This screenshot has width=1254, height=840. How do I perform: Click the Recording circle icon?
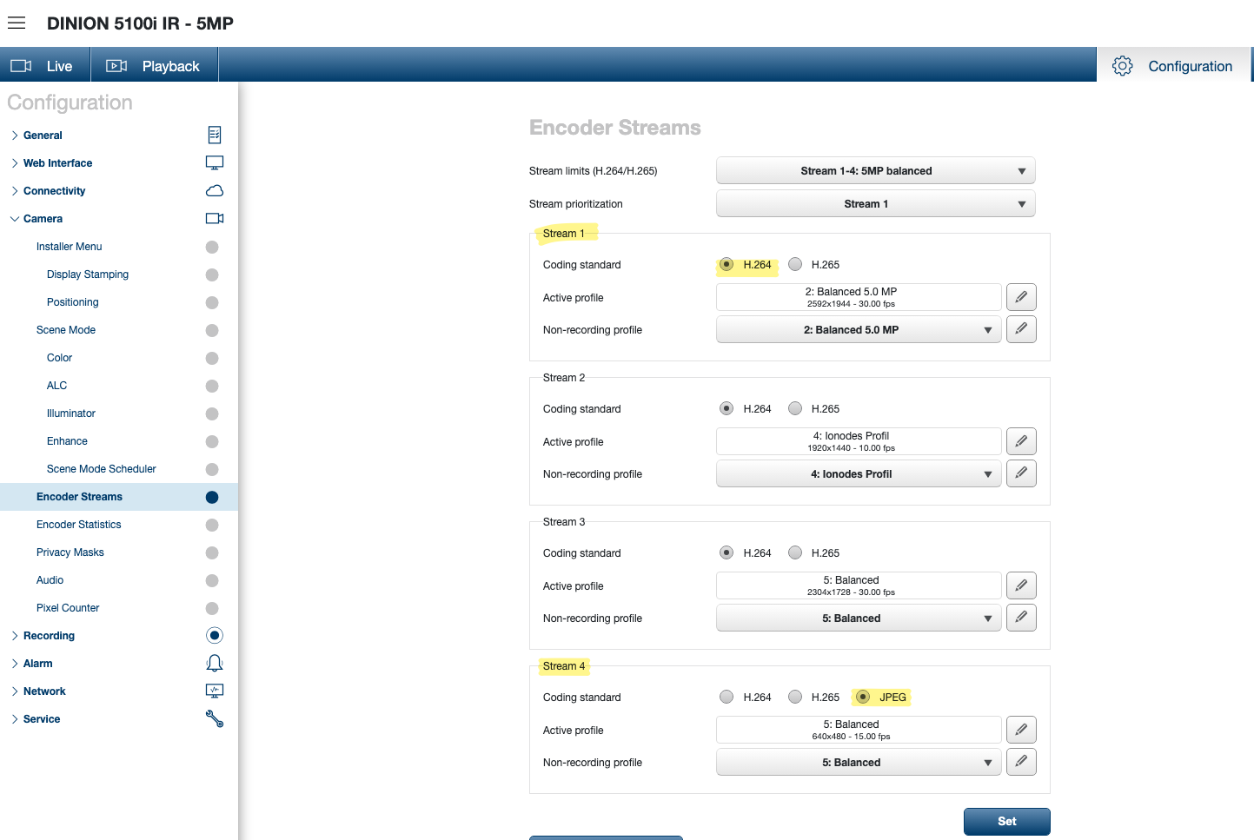[215, 636]
